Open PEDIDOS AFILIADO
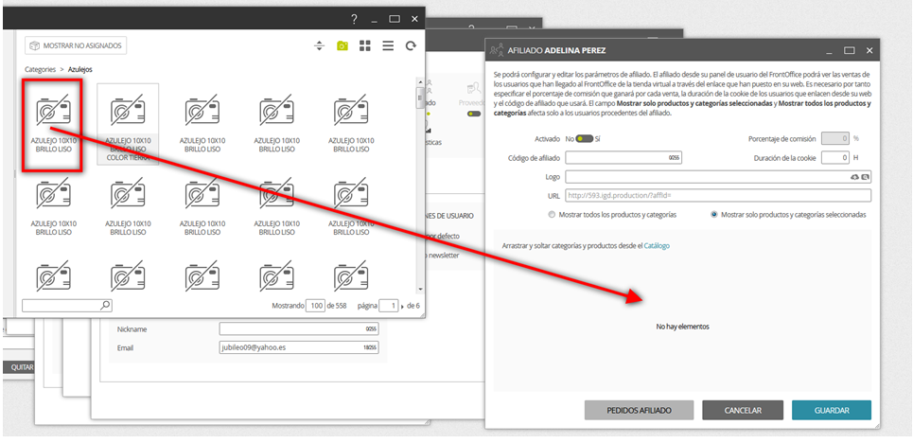 tap(639, 411)
